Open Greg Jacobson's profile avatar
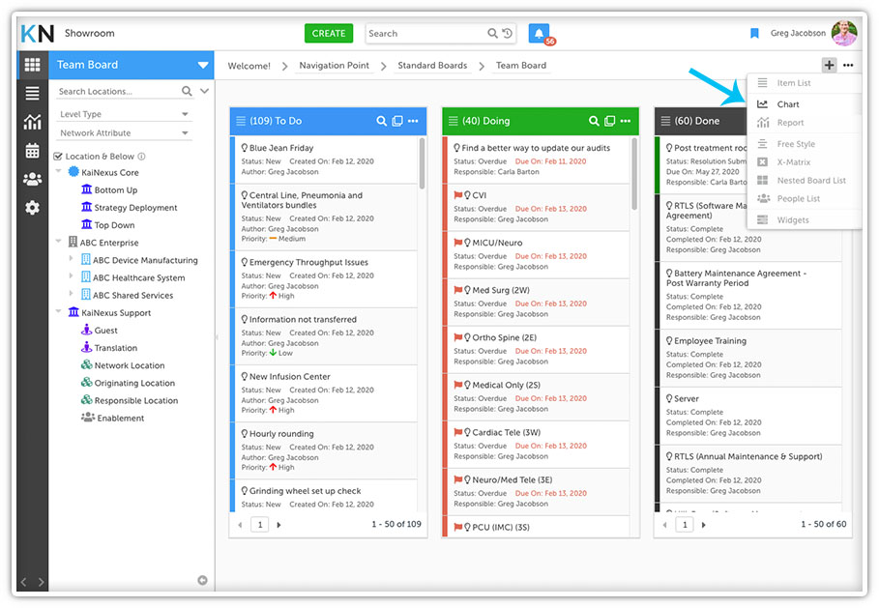 [x=844, y=33]
